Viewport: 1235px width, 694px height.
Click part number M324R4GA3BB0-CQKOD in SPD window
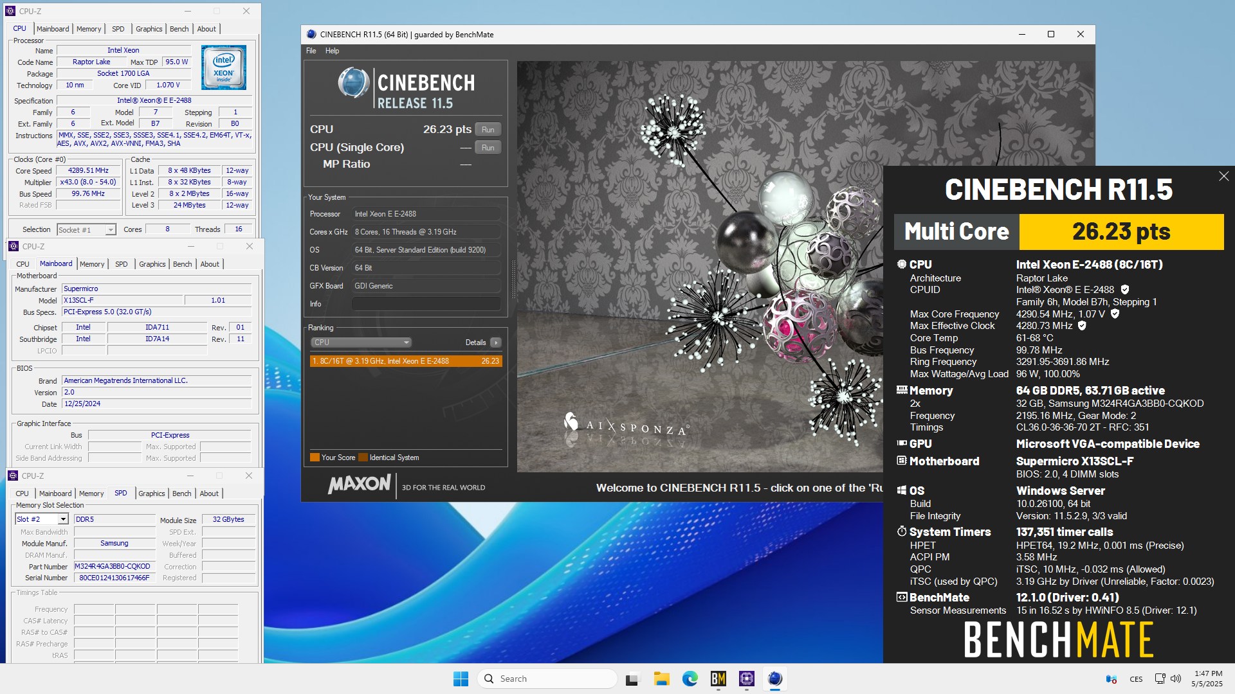pos(114,567)
